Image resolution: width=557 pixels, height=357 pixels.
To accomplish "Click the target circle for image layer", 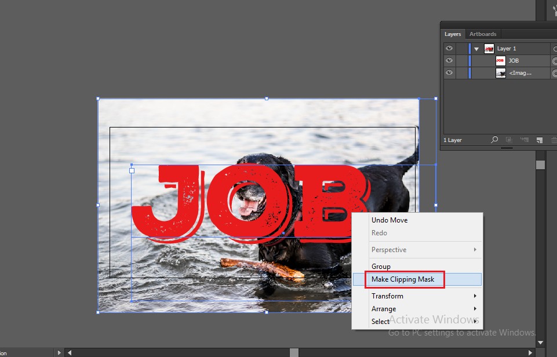I will 555,73.
